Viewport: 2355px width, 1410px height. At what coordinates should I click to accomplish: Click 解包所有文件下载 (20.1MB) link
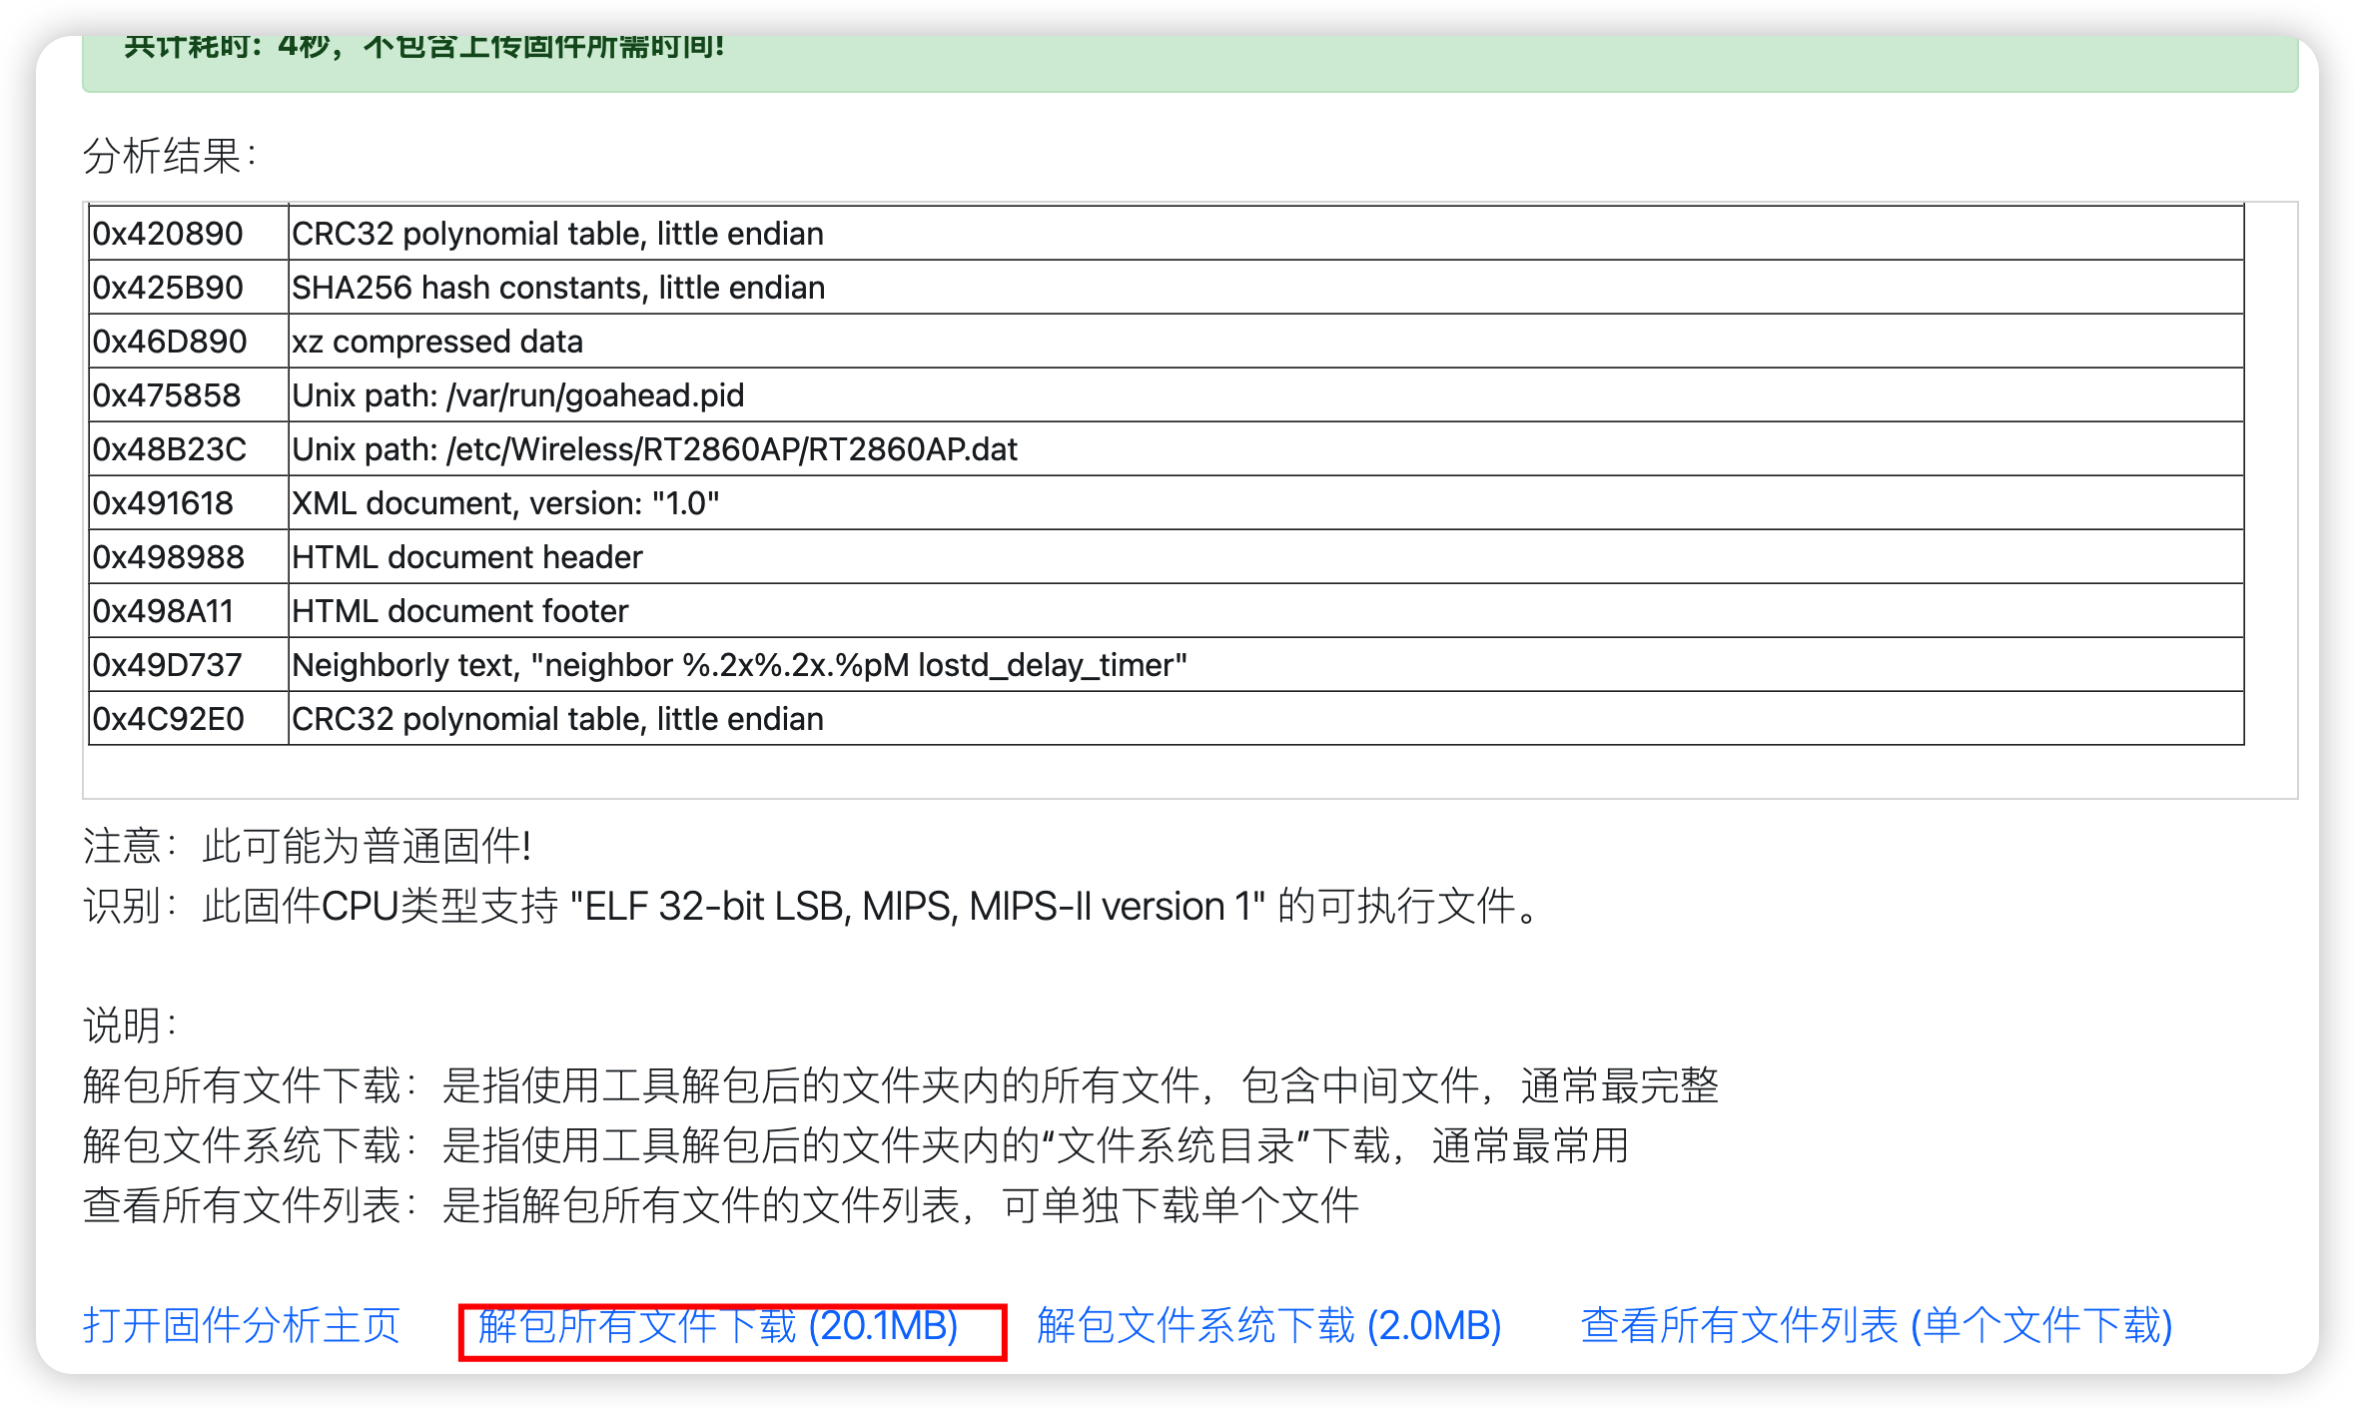(x=718, y=1326)
